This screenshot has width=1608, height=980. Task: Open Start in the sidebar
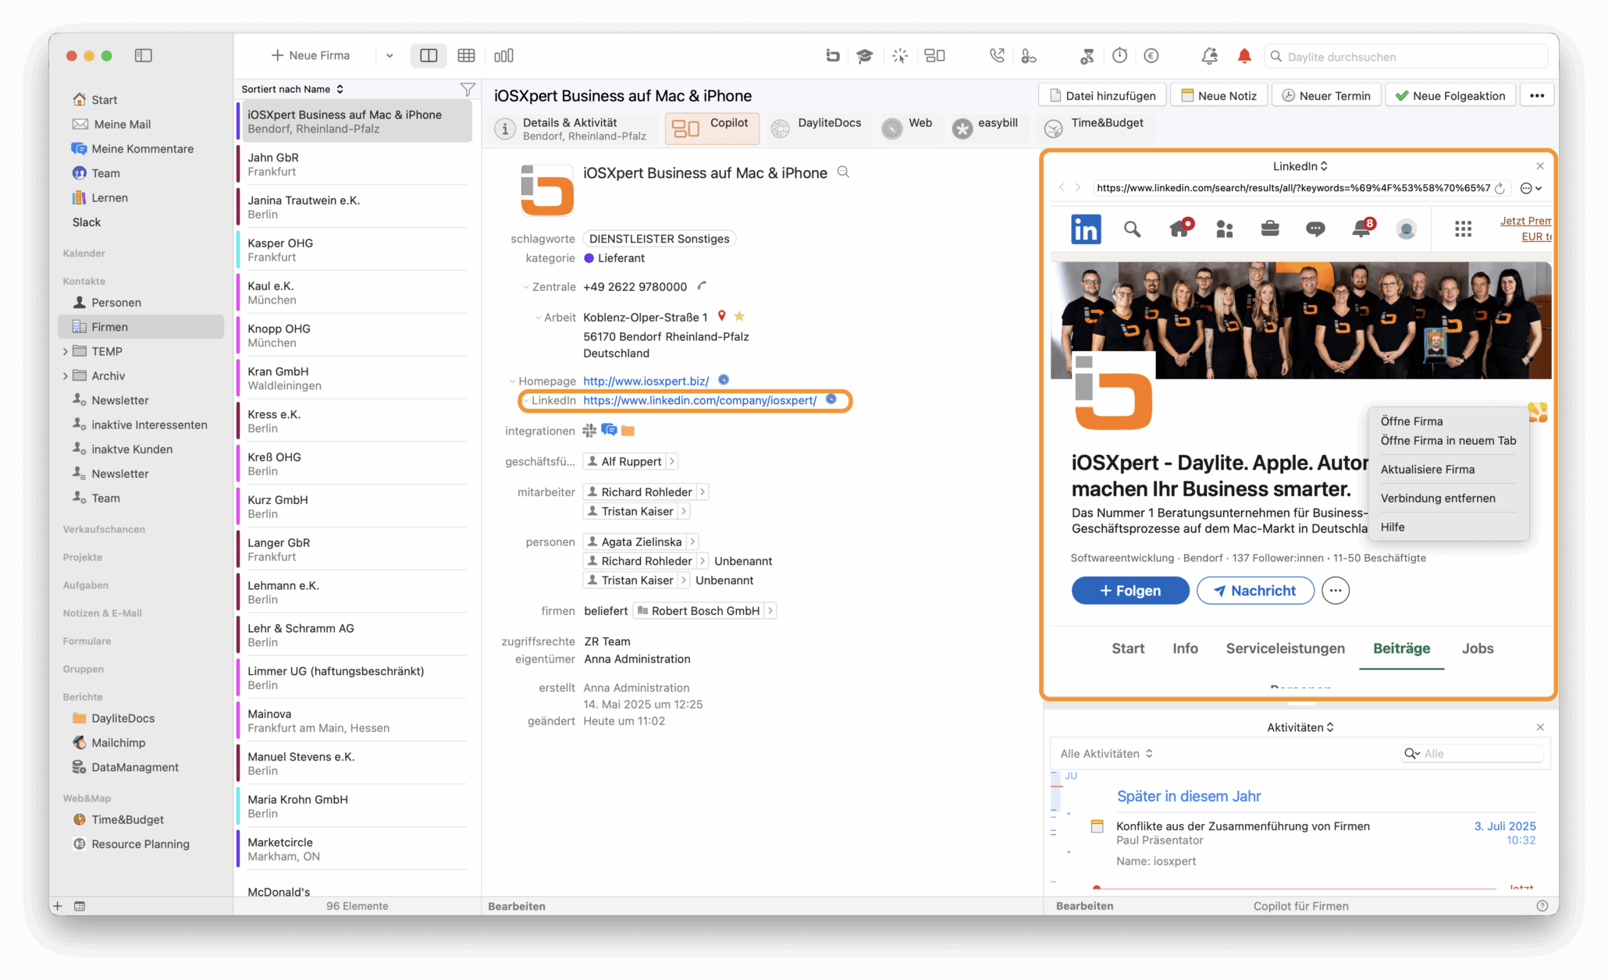pyautogui.click(x=104, y=100)
